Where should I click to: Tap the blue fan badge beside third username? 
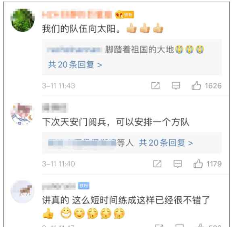[x=84, y=186]
